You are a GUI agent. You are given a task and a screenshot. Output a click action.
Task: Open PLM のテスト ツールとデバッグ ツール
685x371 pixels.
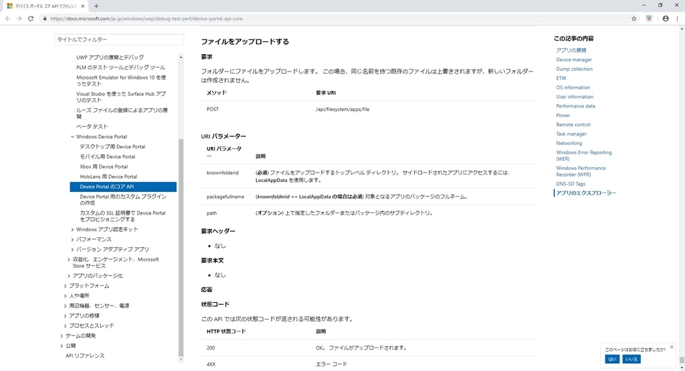tap(120, 68)
